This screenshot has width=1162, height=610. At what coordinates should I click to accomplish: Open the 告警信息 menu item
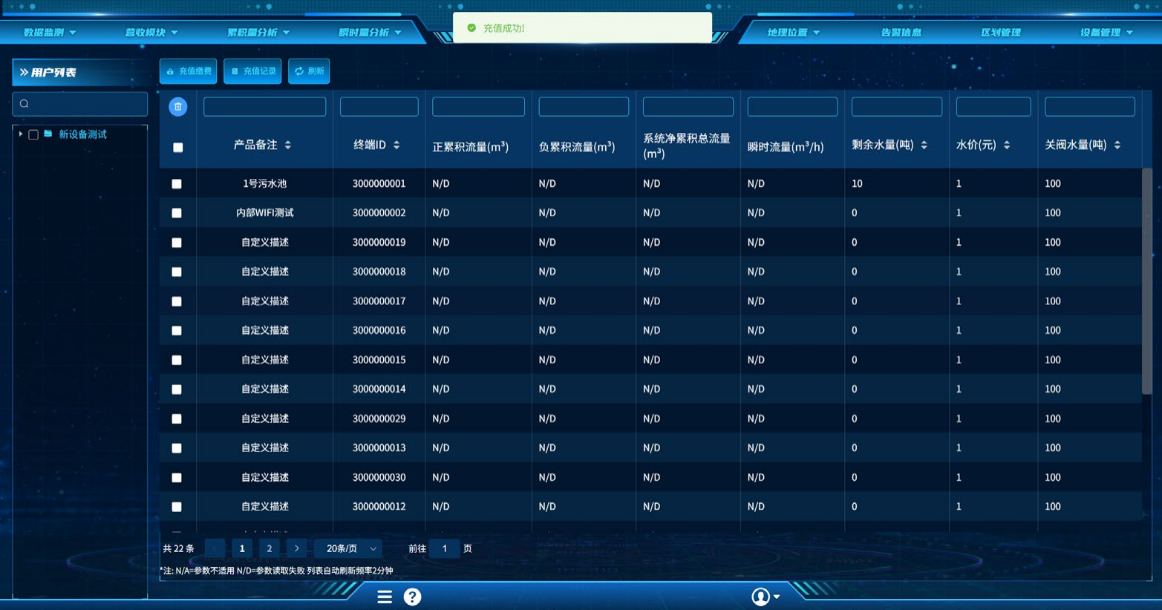[901, 33]
